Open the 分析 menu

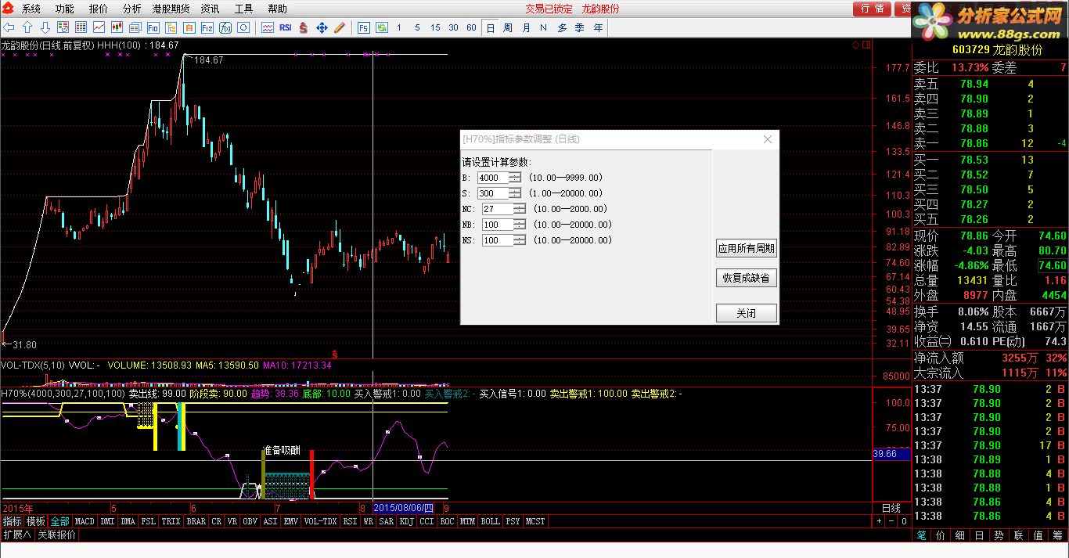point(132,9)
